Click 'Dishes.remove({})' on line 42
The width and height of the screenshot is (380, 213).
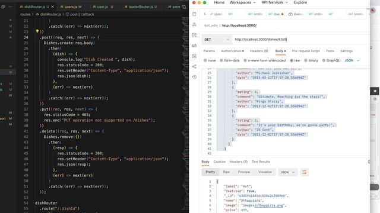62,137
